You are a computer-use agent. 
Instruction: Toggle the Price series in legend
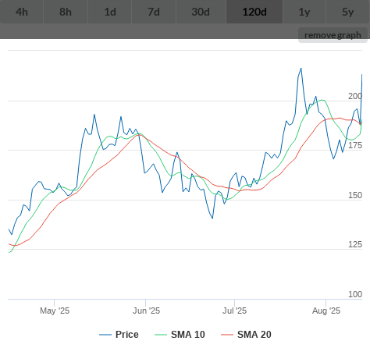(x=119, y=335)
